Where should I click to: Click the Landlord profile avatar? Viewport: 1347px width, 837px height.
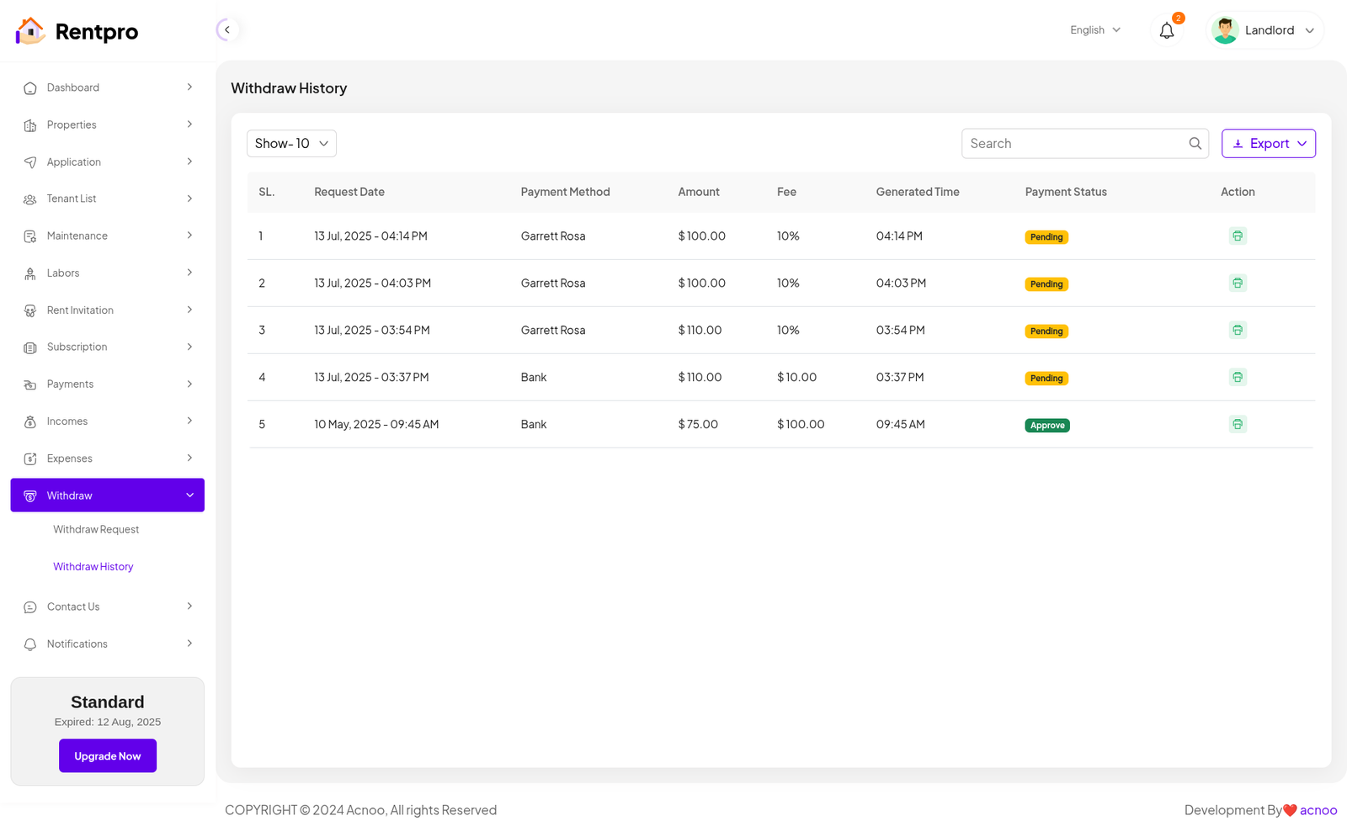click(x=1225, y=30)
